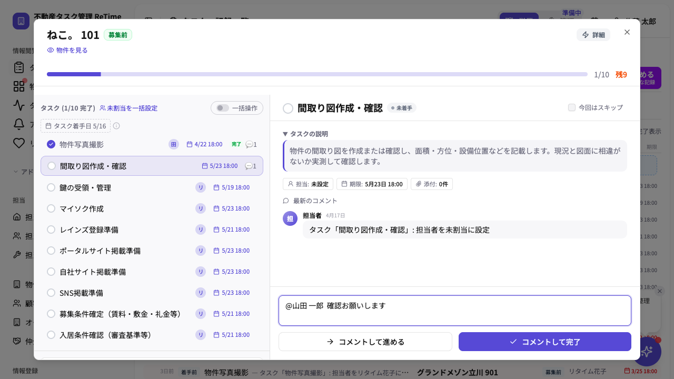Open comment bubble on 物件写真撮影 row
The height and width of the screenshot is (379, 674).
click(251, 144)
